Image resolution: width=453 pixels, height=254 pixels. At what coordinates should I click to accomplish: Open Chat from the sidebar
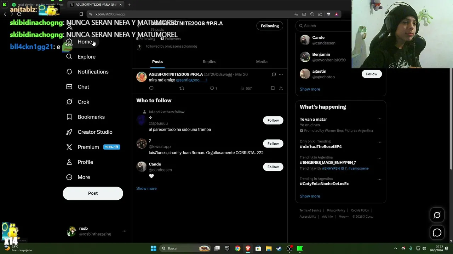click(x=78, y=87)
